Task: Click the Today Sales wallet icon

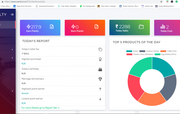Action: [x=141, y=27]
